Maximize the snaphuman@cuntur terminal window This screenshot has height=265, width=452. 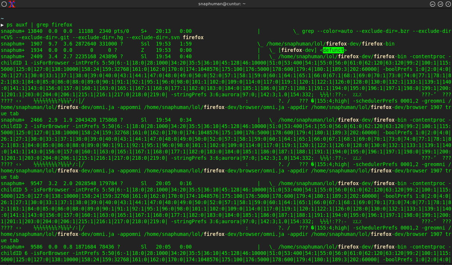pyautogui.click(x=440, y=4)
